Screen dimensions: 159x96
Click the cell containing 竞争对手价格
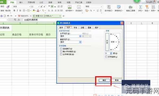point(37,35)
